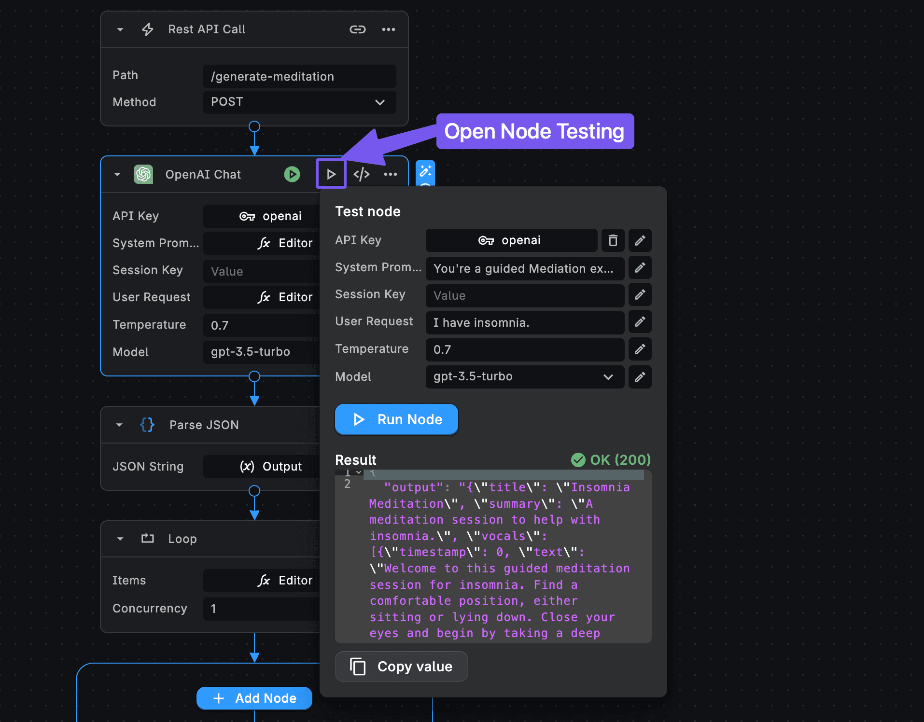Viewport: 924px width, 722px height.
Task: Click the Copy value button
Action: [x=401, y=666]
